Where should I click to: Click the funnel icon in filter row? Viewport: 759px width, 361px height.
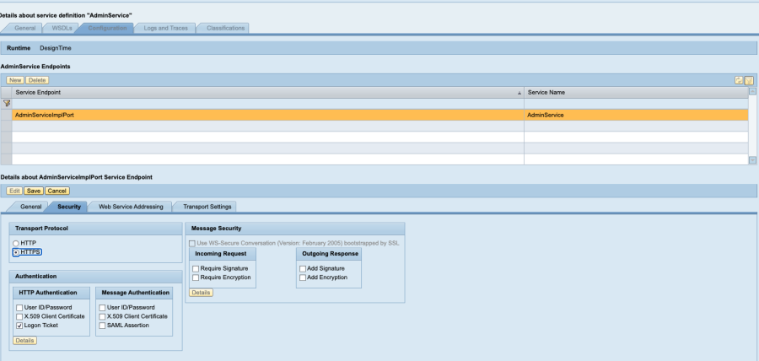click(7, 103)
